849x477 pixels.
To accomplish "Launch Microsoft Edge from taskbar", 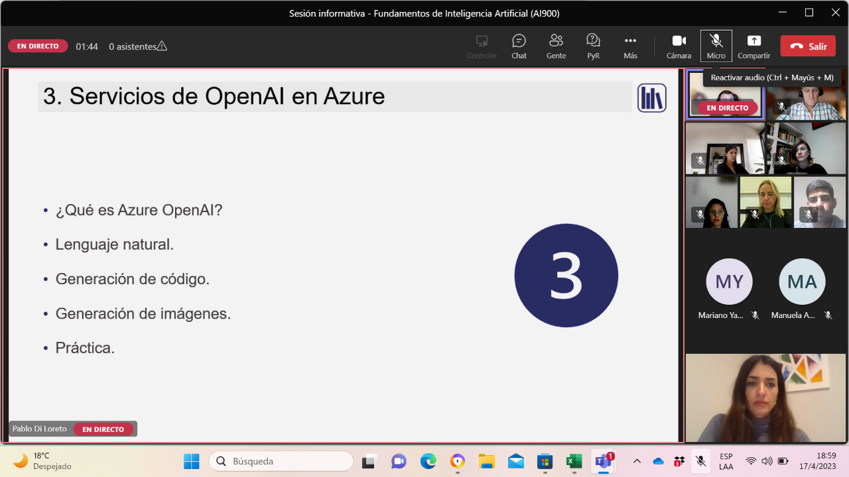I will click(x=428, y=461).
